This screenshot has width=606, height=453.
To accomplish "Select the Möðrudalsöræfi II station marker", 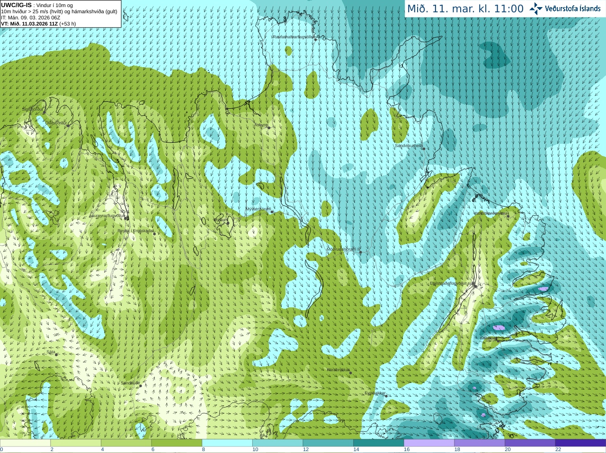I will click(360, 252).
